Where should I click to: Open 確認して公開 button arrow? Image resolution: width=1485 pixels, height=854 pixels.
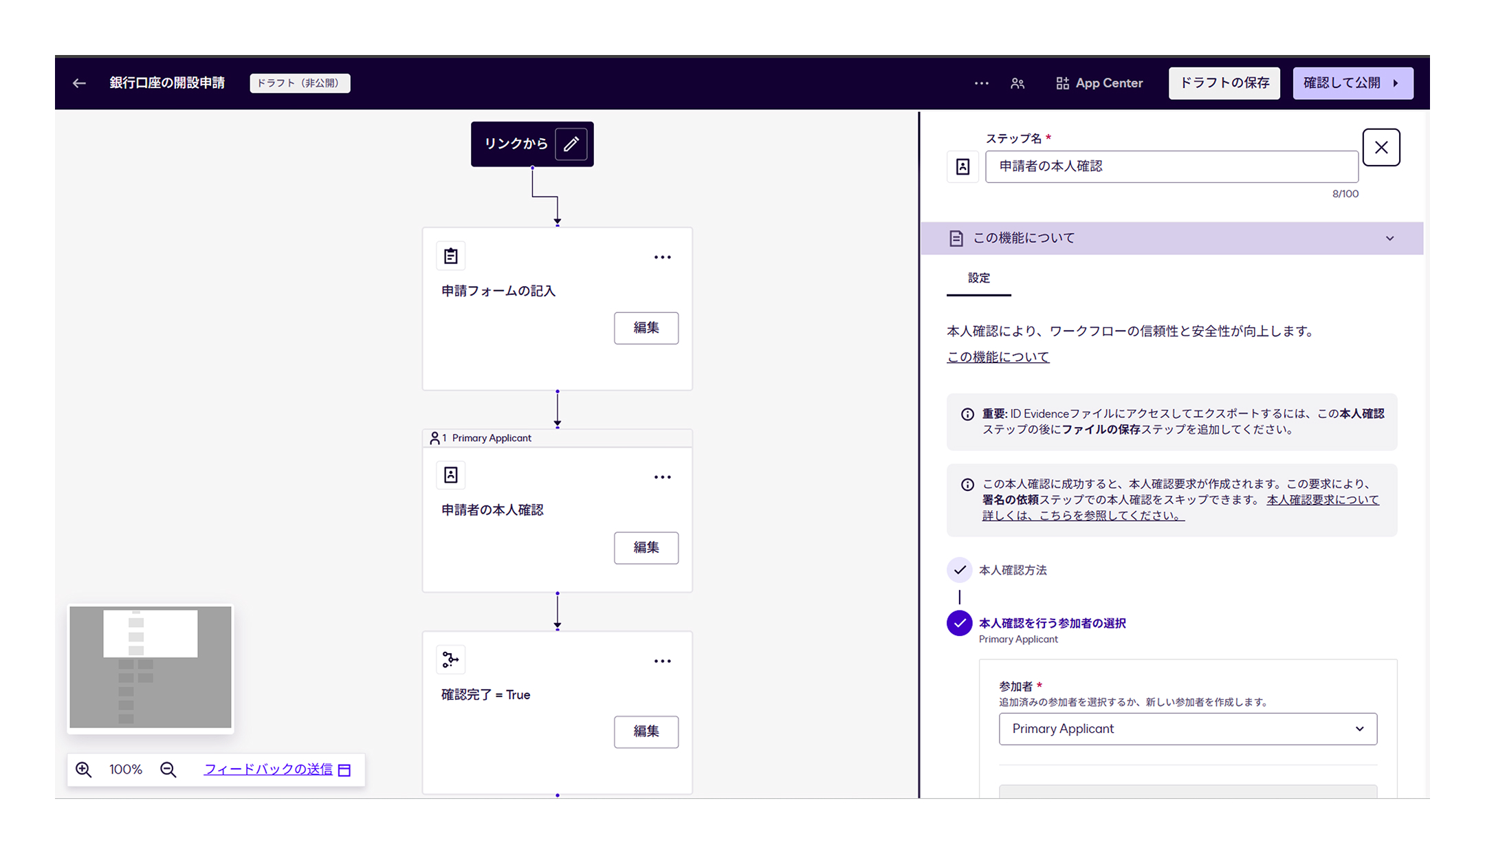point(1396,83)
